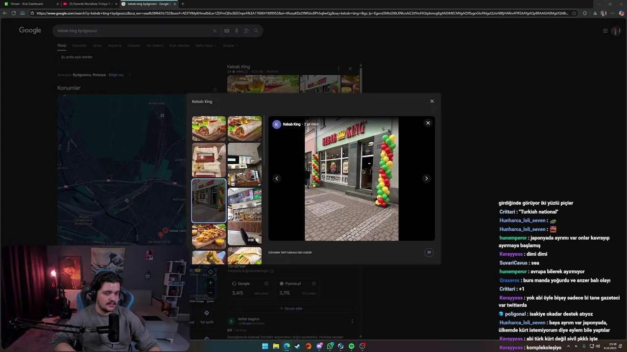Go back with the browser back arrow
This screenshot has height=352, width=627.
coord(5,13)
